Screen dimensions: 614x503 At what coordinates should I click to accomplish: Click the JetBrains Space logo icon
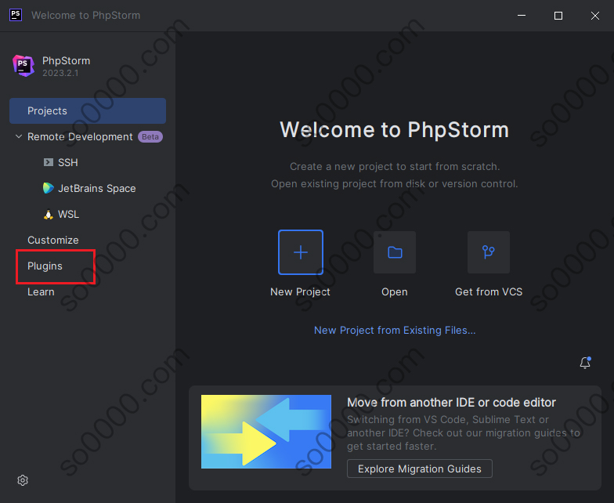49,188
